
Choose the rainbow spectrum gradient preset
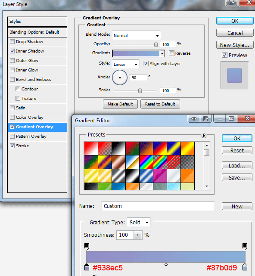(x=146, y=162)
